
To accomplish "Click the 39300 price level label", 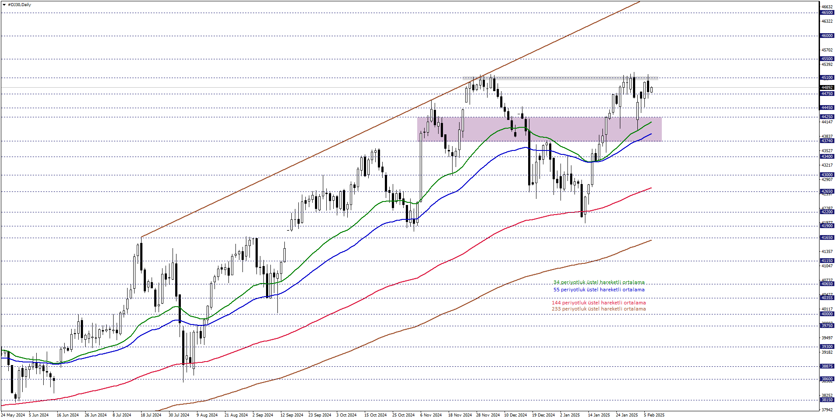I will point(827,347).
